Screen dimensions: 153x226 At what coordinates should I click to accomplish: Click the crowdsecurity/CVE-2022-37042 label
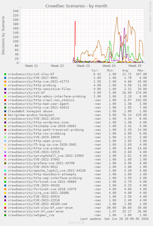[34, 160]
